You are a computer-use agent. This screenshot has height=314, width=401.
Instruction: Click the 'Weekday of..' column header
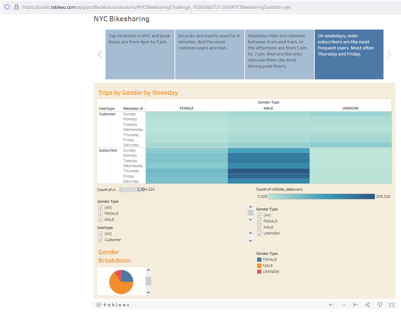coord(134,109)
